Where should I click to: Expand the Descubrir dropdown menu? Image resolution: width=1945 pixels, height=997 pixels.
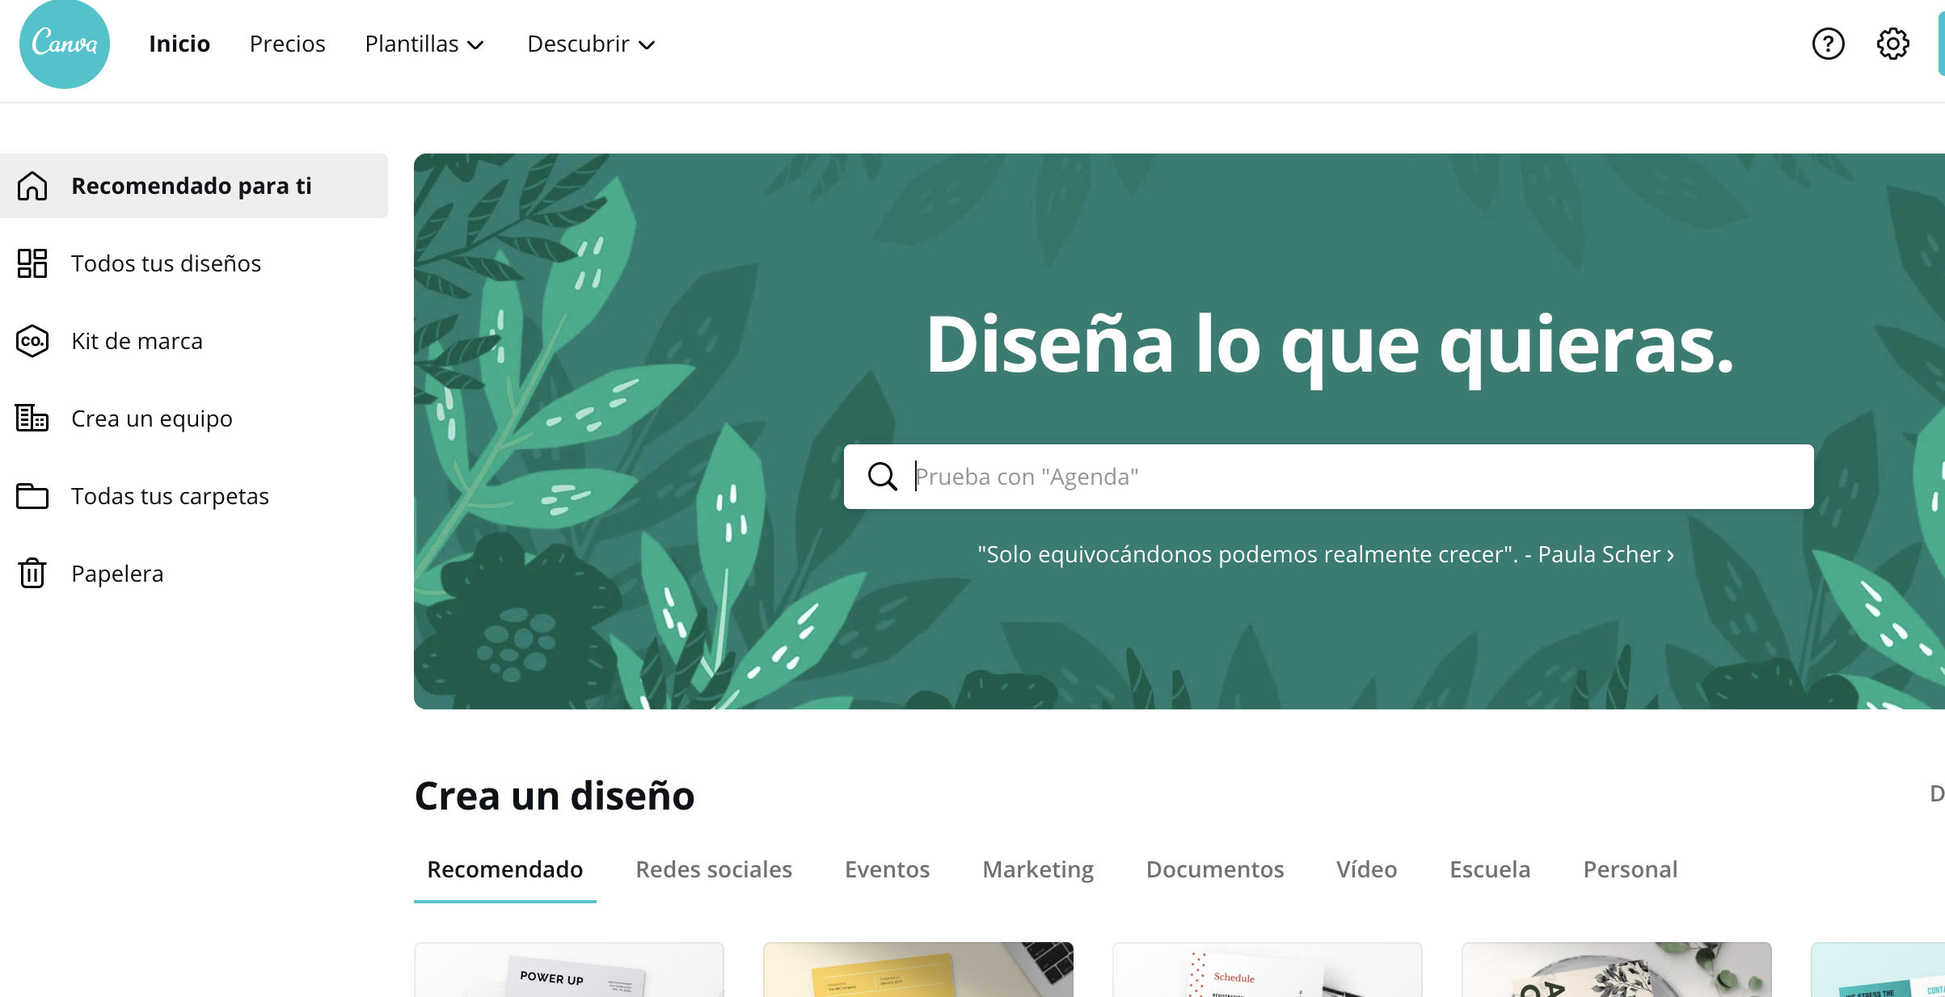click(590, 44)
